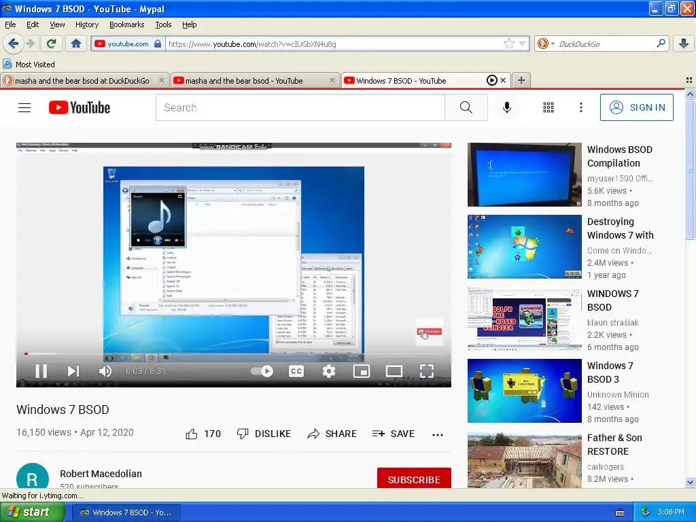Open the Most Visited bookmarks folder

pyautogui.click(x=29, y=65)
